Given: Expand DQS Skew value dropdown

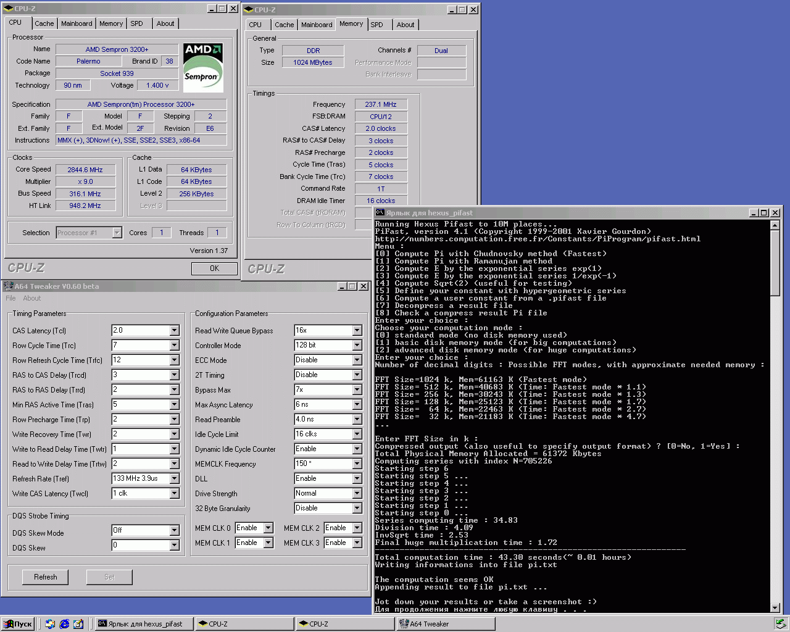Looking at the screenshot, I should click(175, 546).
